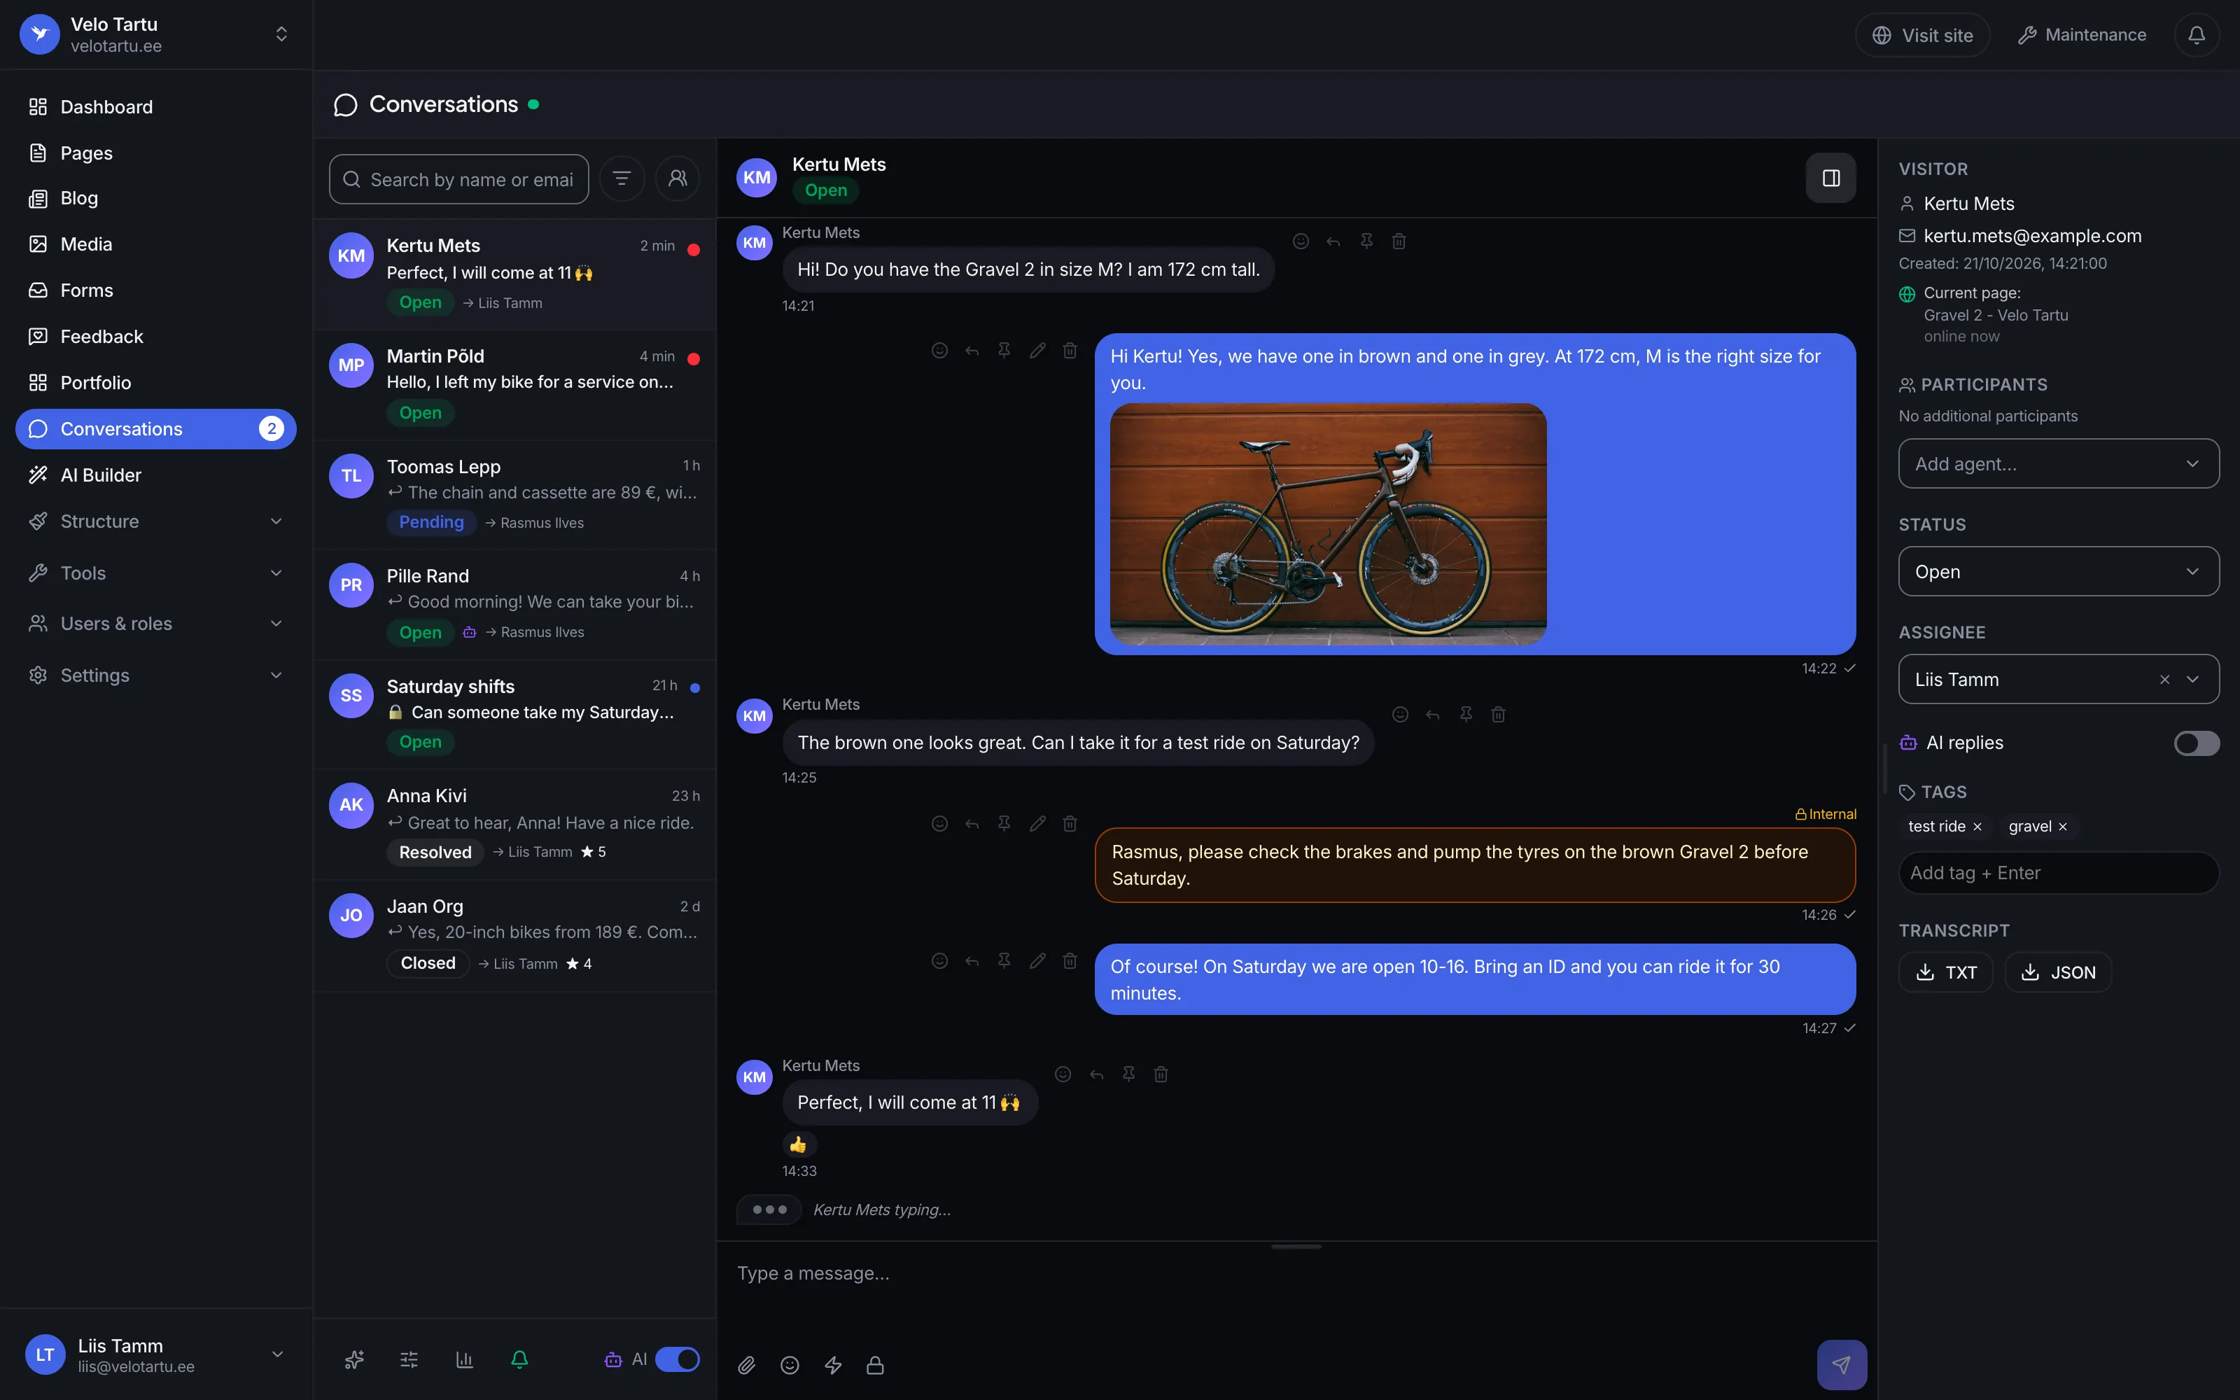Open Media in the sidebar

click(155, 244)
